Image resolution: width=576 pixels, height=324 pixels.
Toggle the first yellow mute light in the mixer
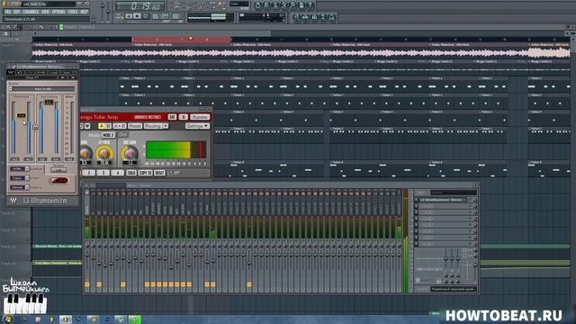87,284
